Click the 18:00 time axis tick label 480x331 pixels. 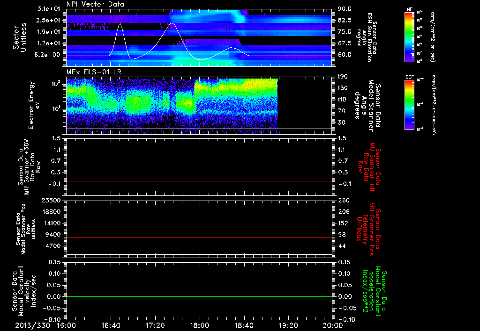pos(200,325)
